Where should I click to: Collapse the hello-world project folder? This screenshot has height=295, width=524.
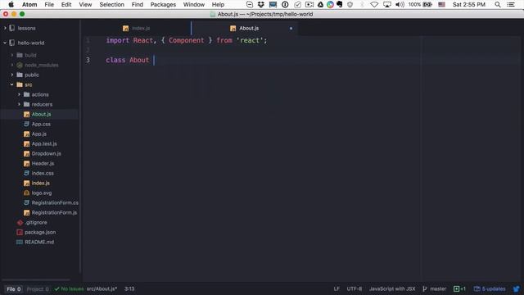tap(5, 43)
